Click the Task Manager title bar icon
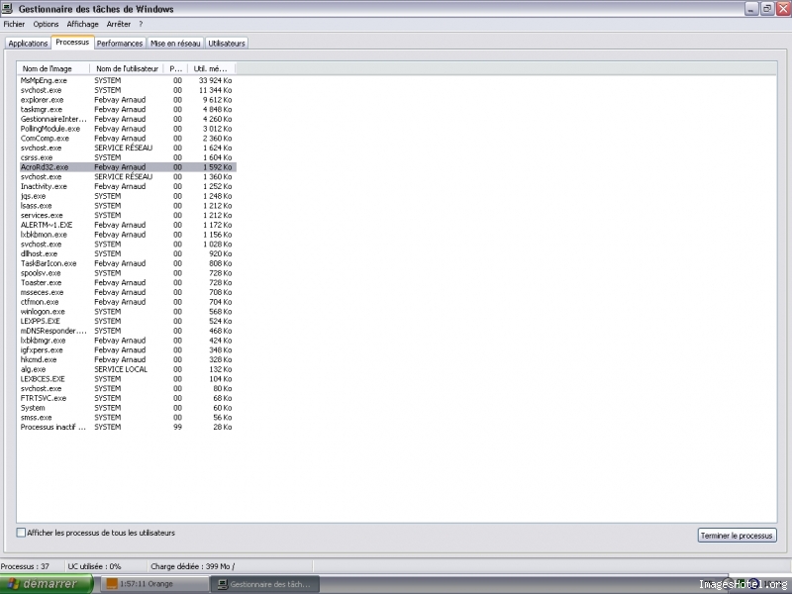Screen dimensions: 792x594 [9, 9]
